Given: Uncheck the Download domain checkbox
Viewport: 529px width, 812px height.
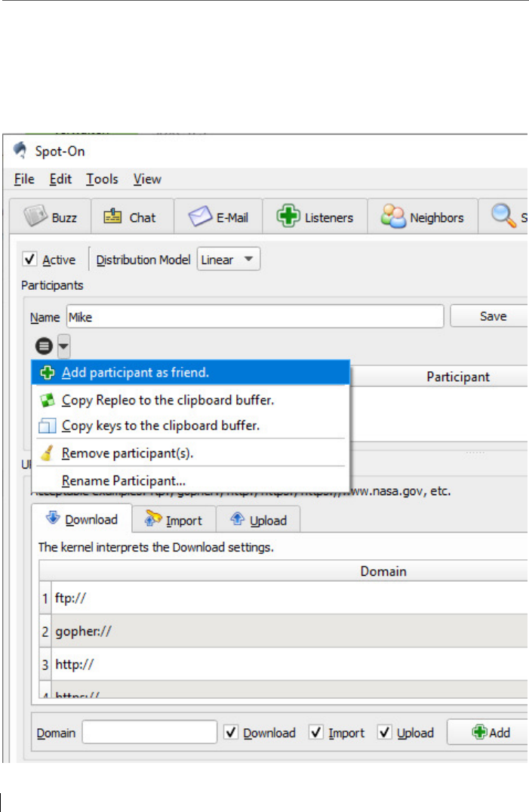Looking at the screenshot, I should pyautogui.click(x=231, y=732).
